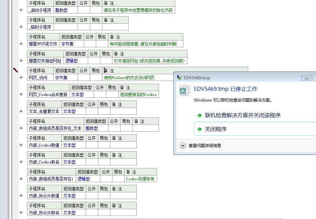
Task: Click empty return type cell of _临时子程序
Action: click(x=65, y=27)
